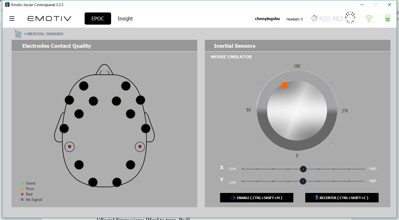
Task: Click the stopwatch timer icon
Action: (314, 18)
